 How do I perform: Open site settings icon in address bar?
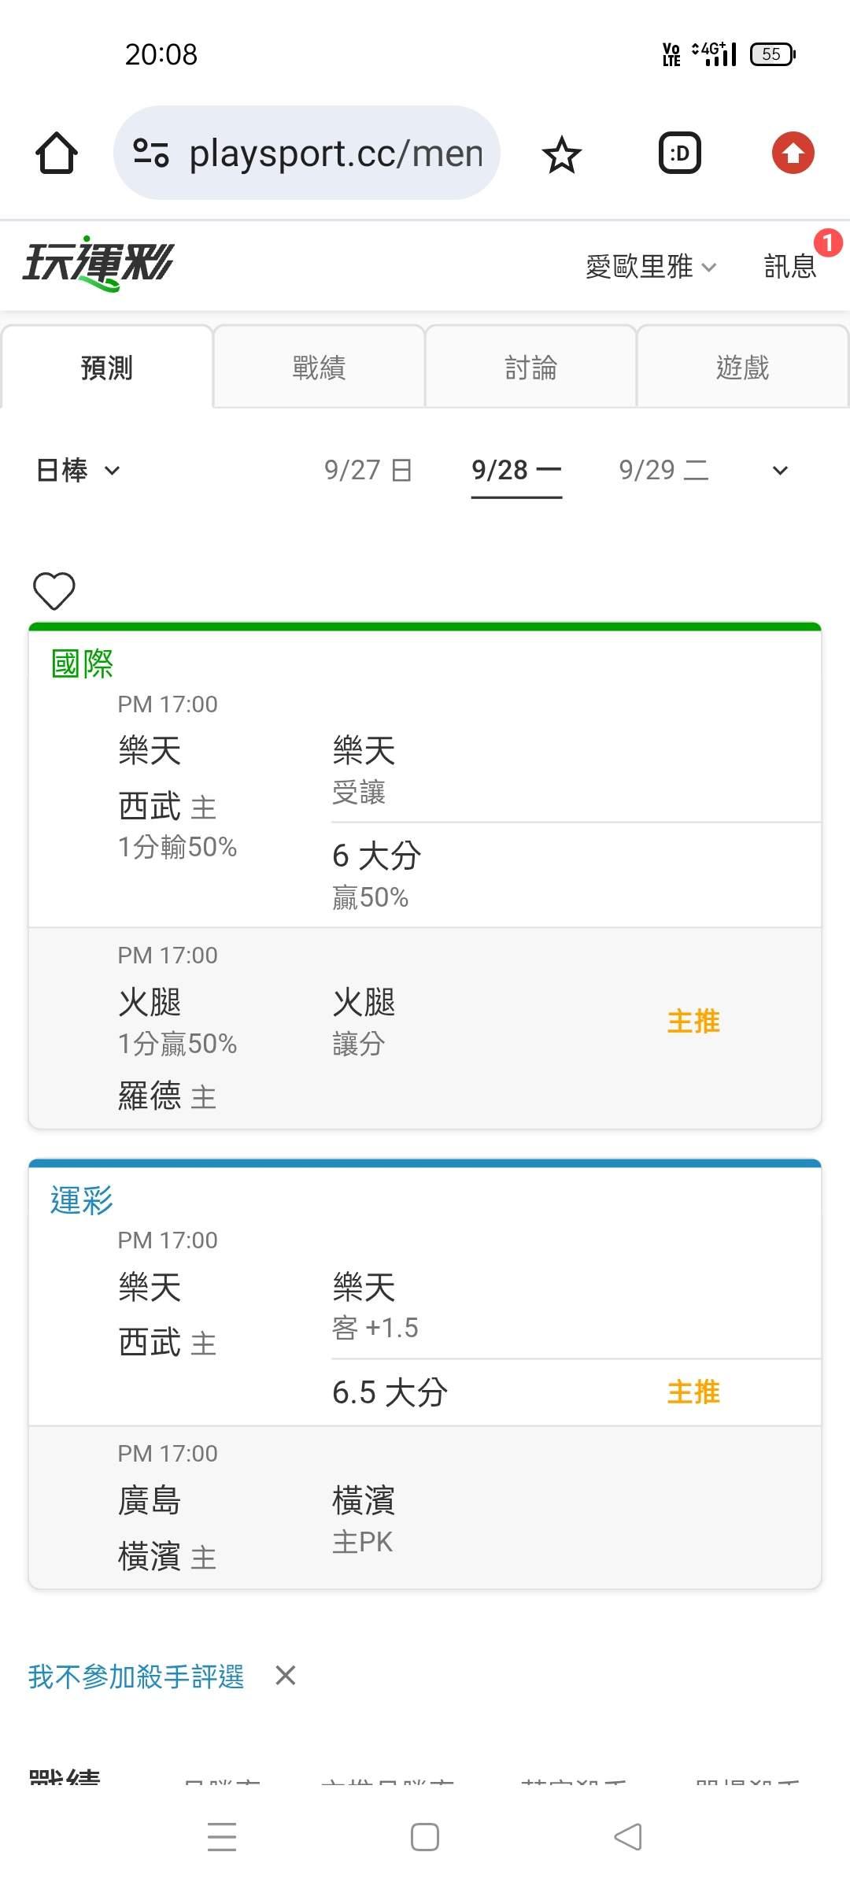(150, 153)
